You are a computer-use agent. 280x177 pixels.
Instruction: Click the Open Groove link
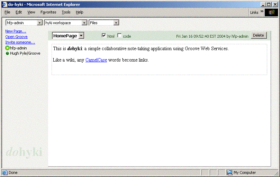coord(16,37)
